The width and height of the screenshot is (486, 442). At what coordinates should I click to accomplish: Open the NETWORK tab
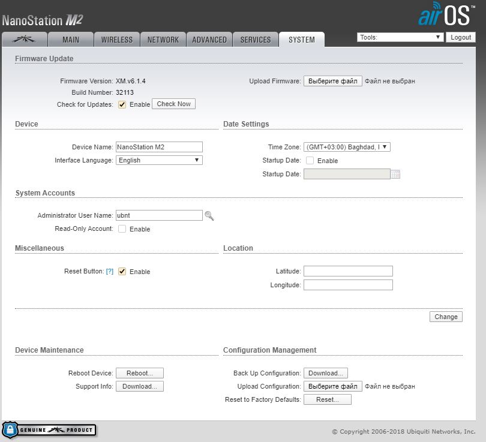(163, 40)
